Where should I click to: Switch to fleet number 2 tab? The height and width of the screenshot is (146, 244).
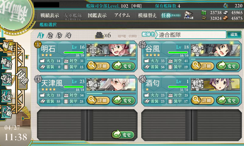point(50,36)
